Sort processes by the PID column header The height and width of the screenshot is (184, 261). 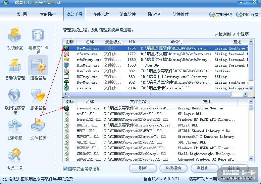132,42
